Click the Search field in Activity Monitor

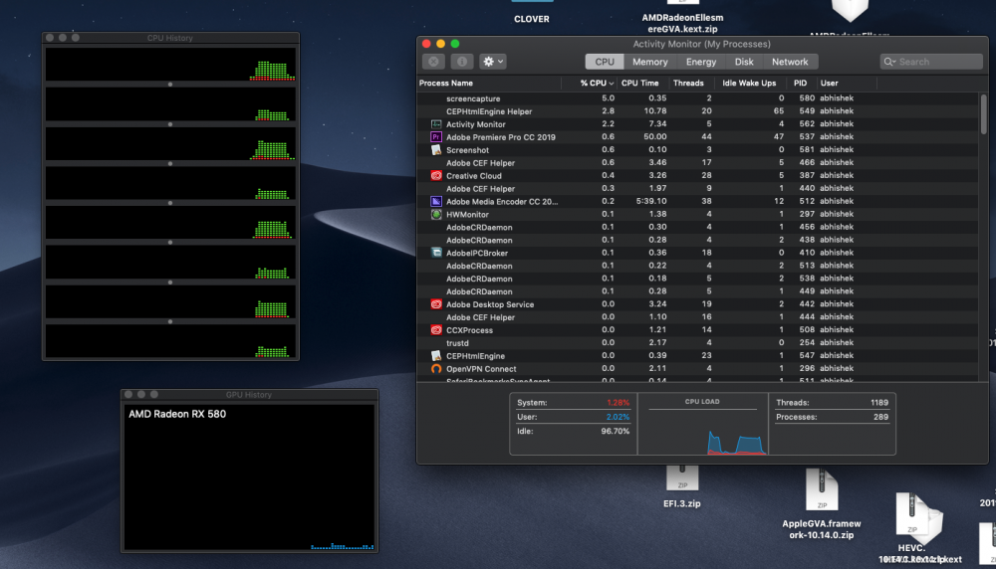[x=931, y=62]
